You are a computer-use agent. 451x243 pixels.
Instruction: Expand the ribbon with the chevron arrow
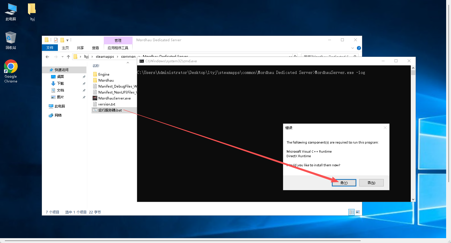tap(353, 48)
